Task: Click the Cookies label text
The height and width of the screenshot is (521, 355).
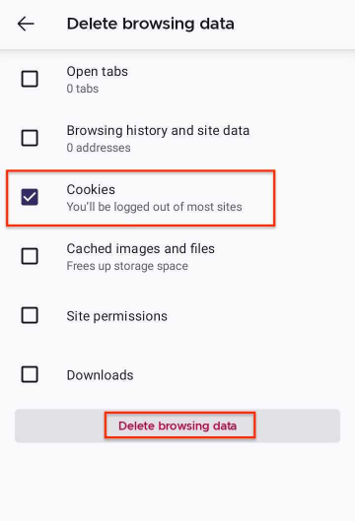Action: 91,190
